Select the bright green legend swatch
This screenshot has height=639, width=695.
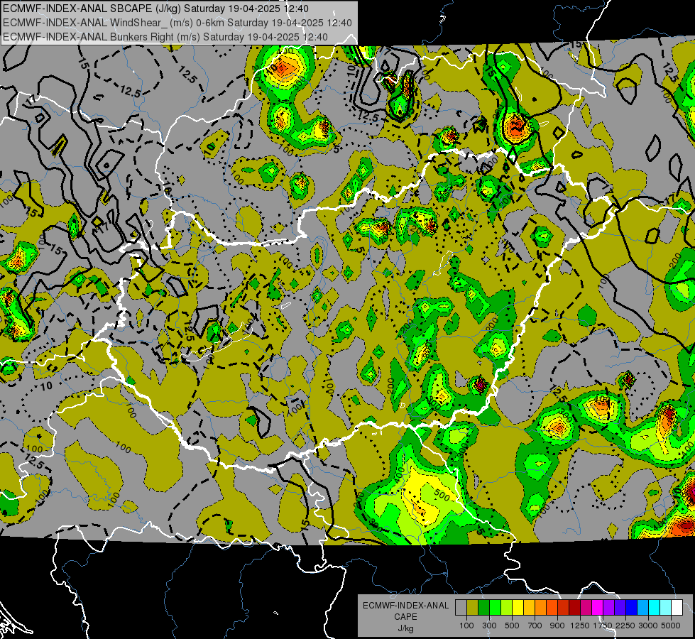coord(495,608)
